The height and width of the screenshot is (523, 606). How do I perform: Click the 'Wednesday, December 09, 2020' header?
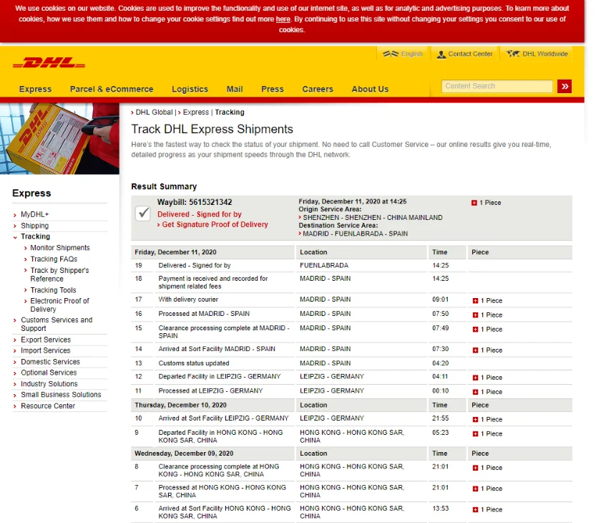pos(184,454)
